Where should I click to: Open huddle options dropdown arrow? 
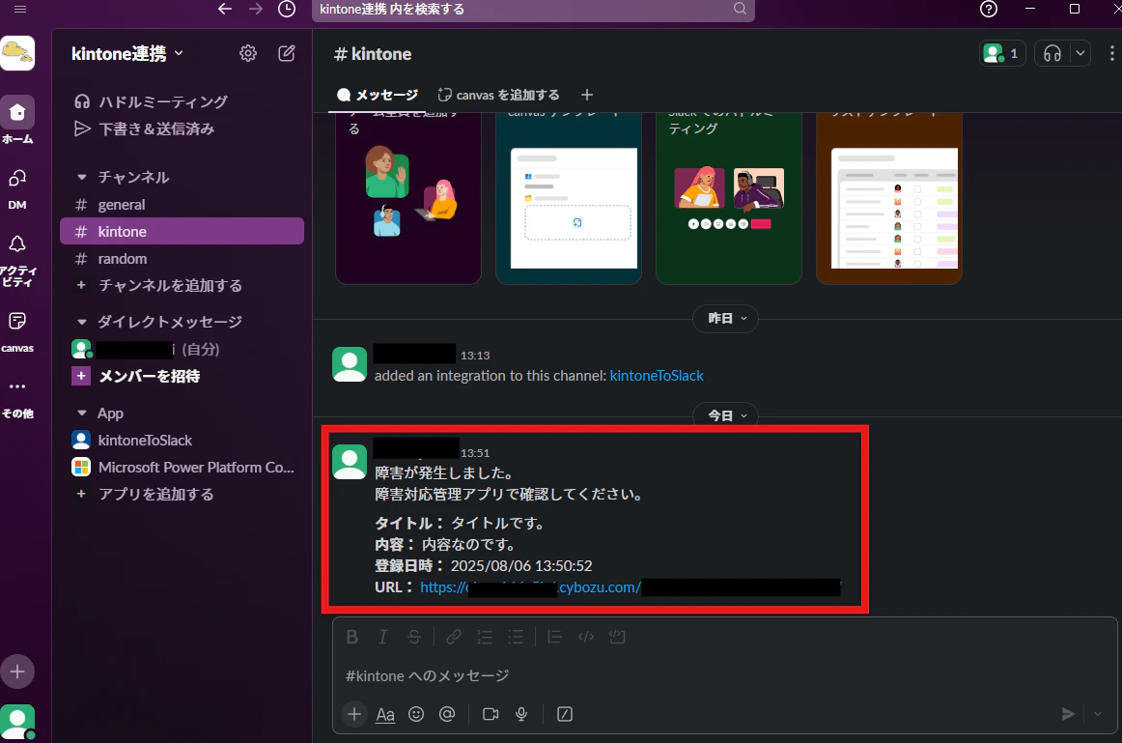click(1080, 53)
